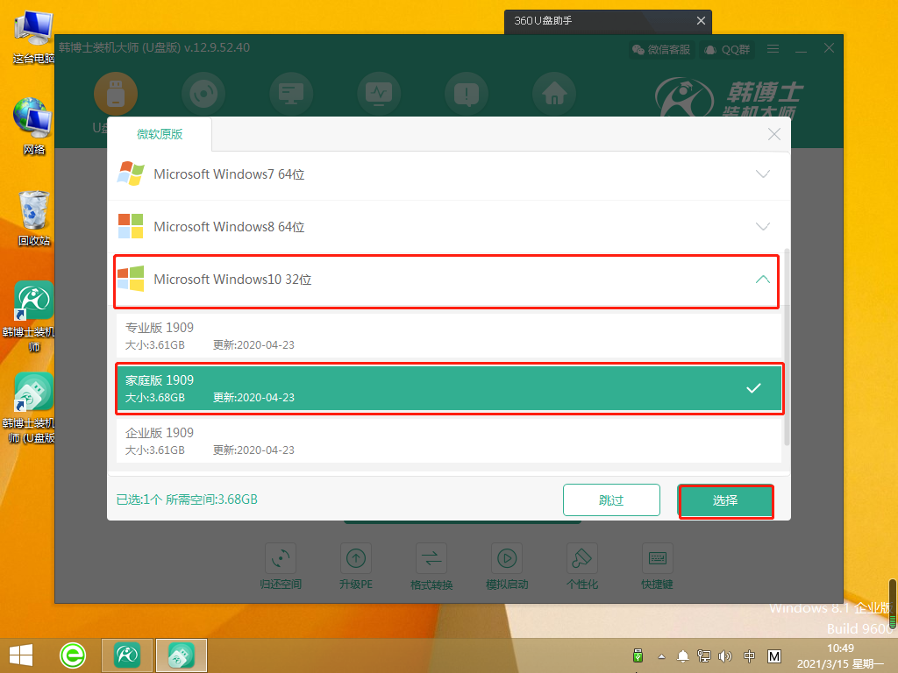Expand the Microsoft Windows7 64位 list

(762, 174)
